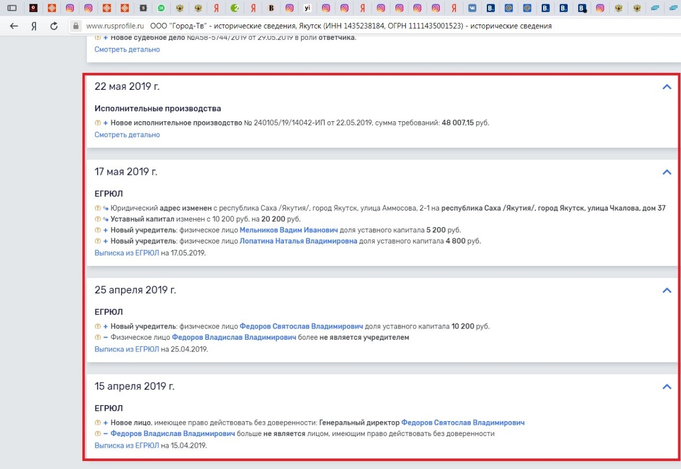Click the www.rusprofile.ru address bar
Image resolution: width=681 pixels, height=469 pixels.
pyautogui.click(x=115, y=26)
